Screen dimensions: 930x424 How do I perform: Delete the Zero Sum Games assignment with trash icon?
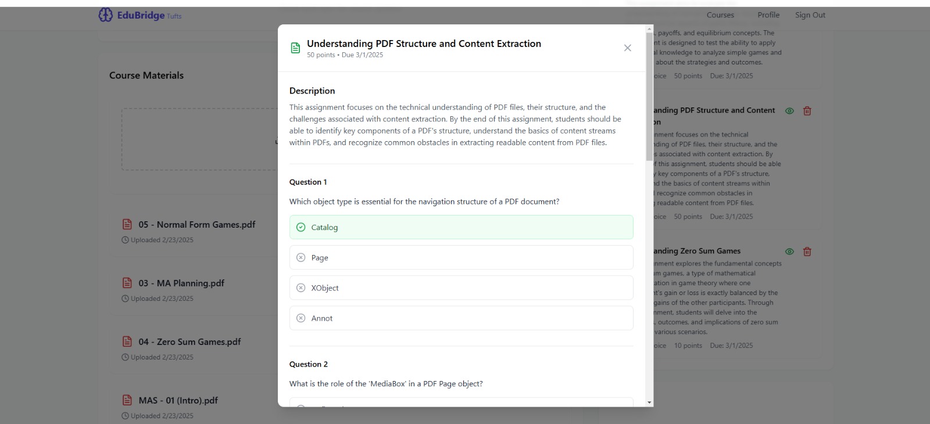(807, 251)
